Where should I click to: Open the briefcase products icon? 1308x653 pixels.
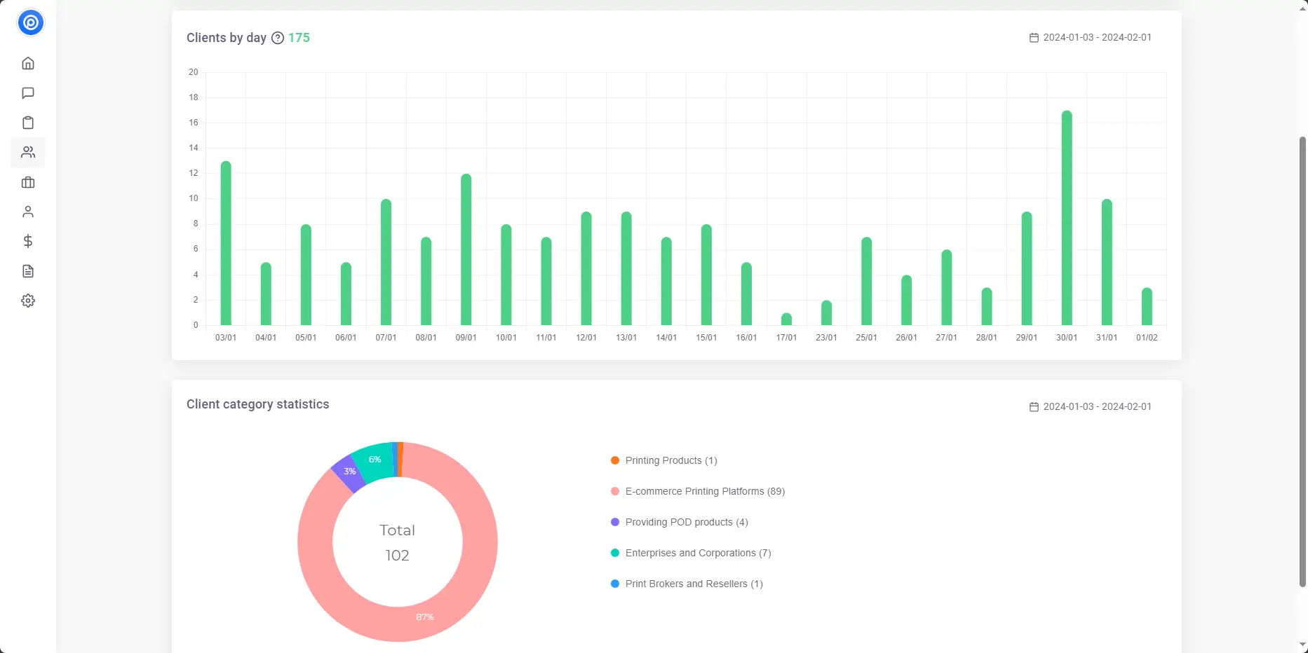click(x=28, y=182)
